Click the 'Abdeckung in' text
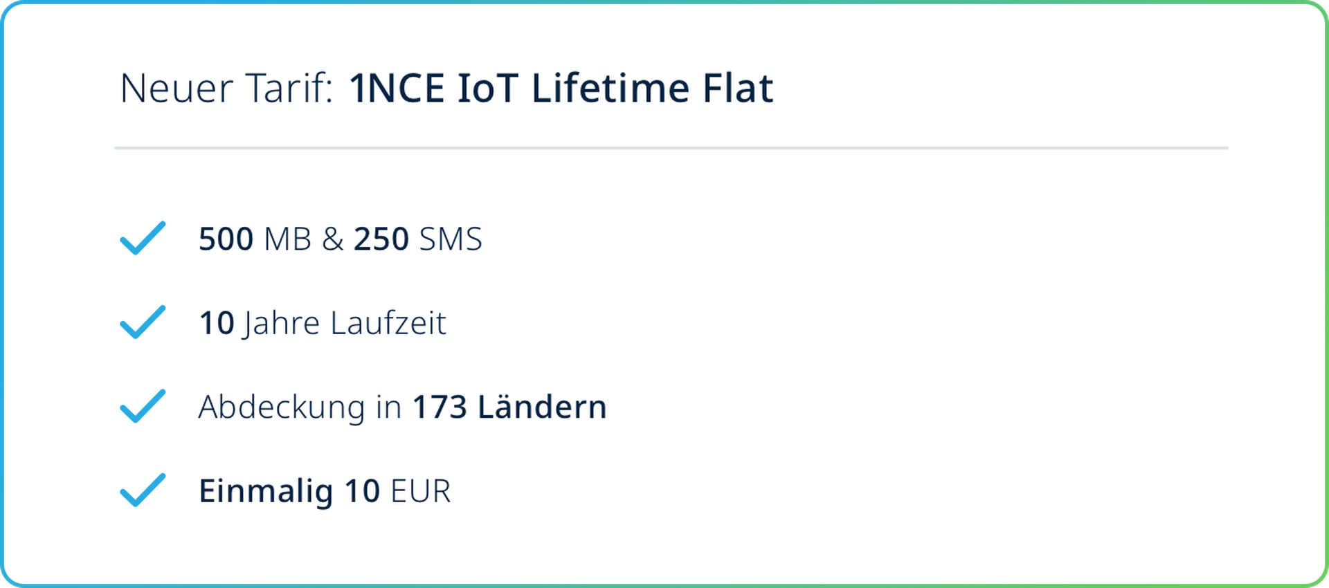The image size is (1329, 588). [x=300, y=407]
